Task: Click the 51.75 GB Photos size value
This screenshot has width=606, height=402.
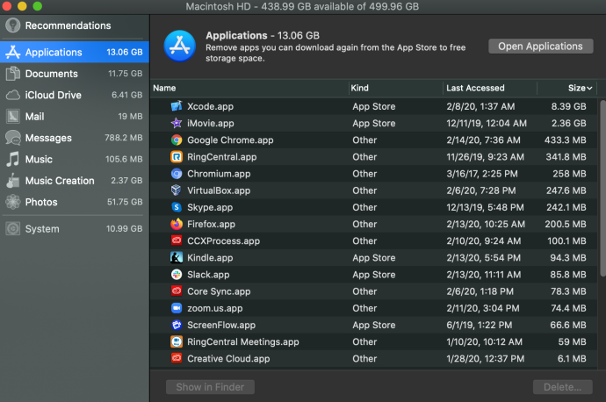Action: (x=125, y=202)
